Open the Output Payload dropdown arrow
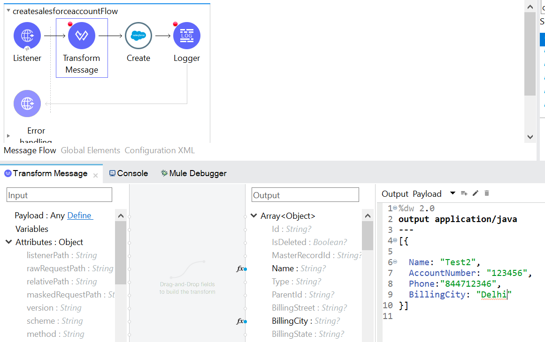 coord(453,193)
